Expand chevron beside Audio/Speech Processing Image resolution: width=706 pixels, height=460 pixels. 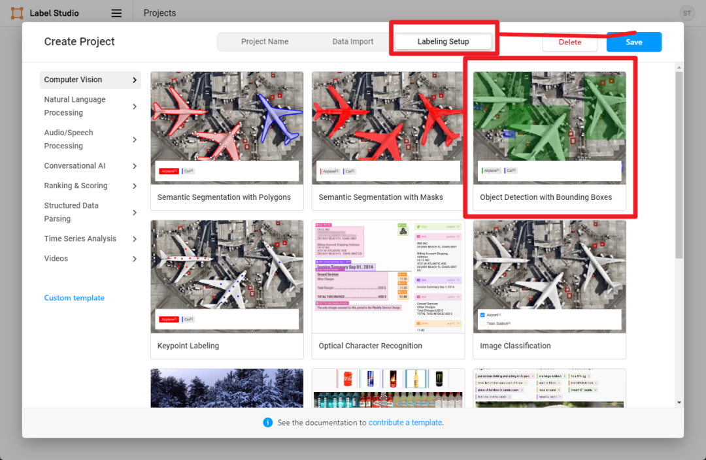click(135, 140)
